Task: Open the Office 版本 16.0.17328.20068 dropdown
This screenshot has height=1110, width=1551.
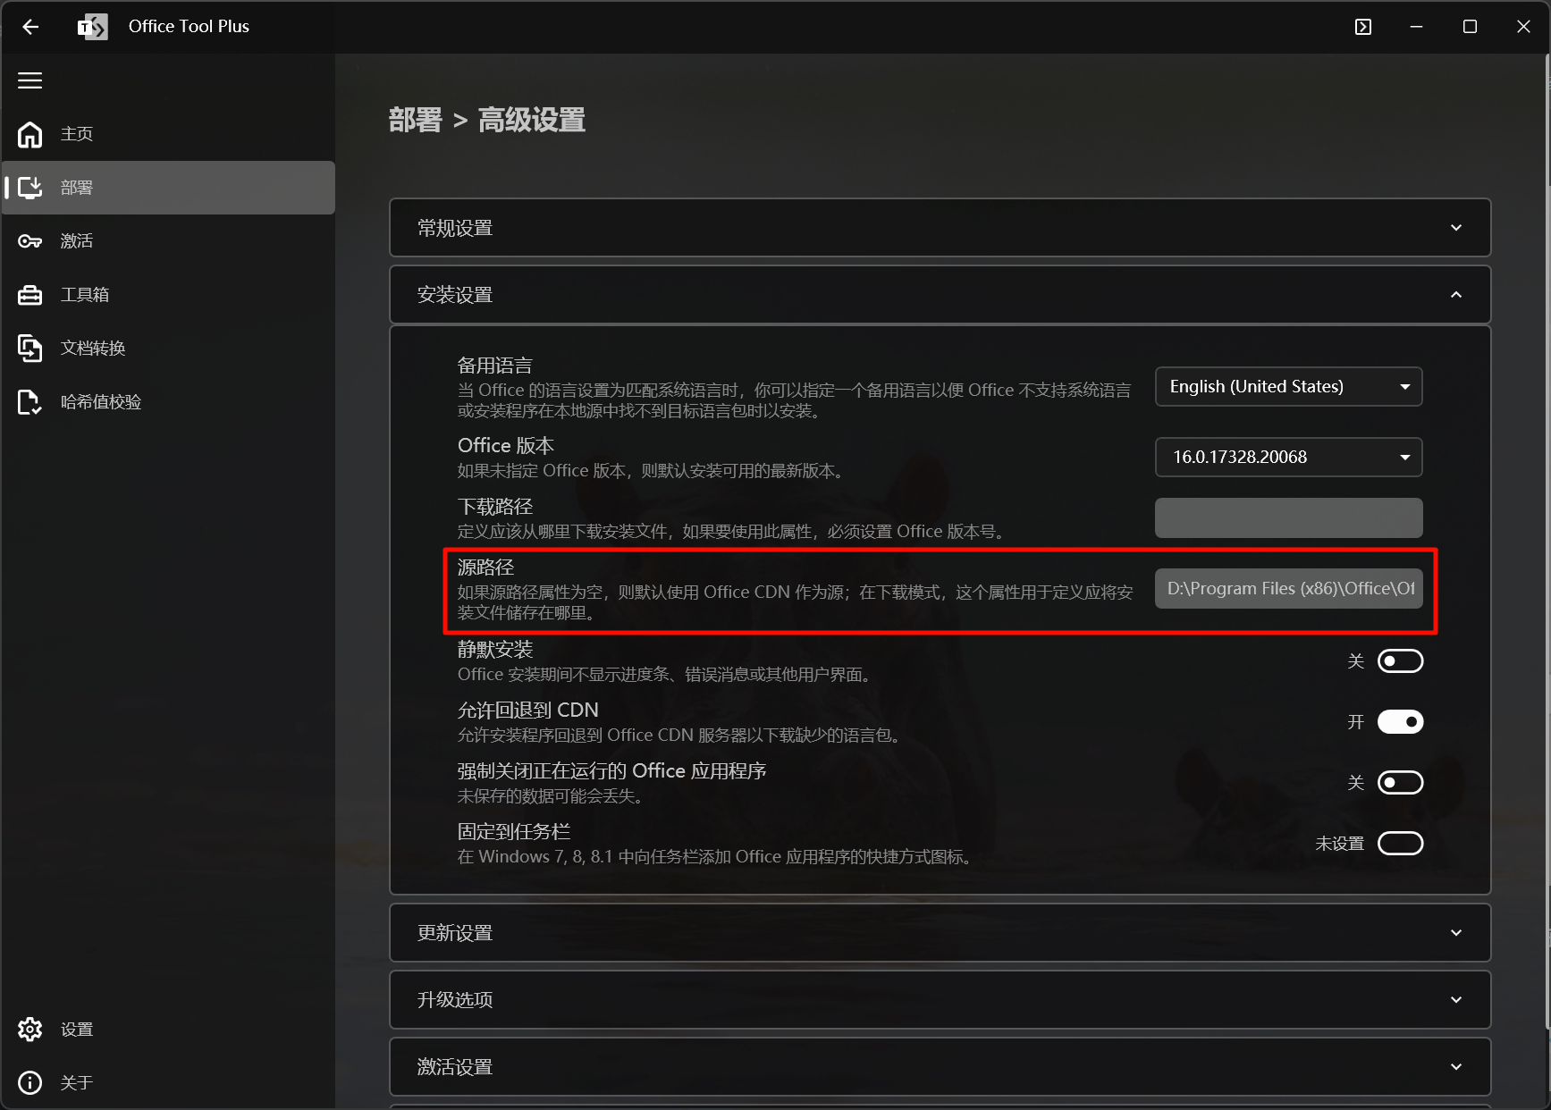Action: (x=1287, y=458)
